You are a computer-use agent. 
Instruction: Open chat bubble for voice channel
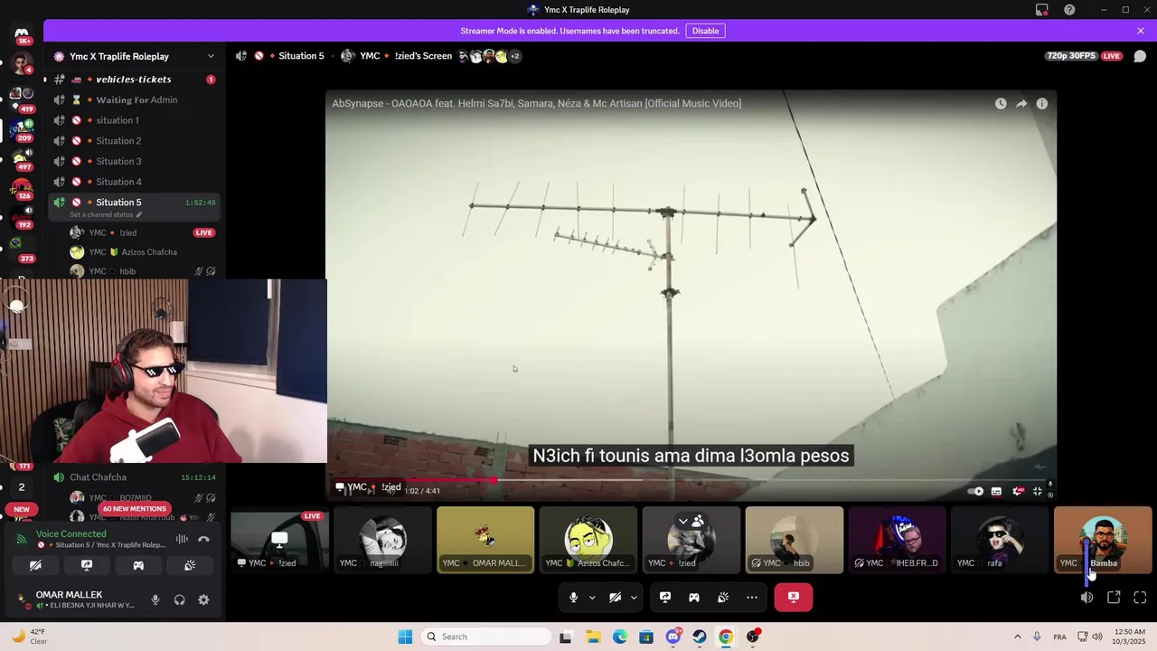1140,56
